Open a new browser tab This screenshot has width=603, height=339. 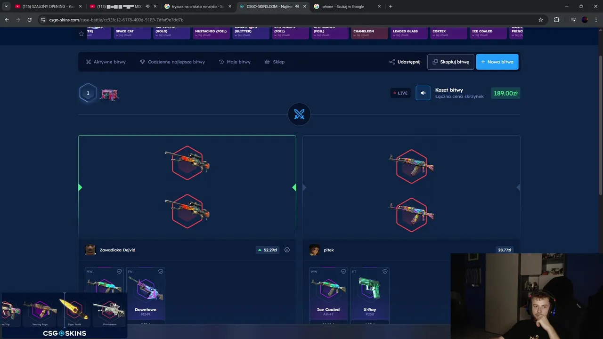(x=391, y=7)
